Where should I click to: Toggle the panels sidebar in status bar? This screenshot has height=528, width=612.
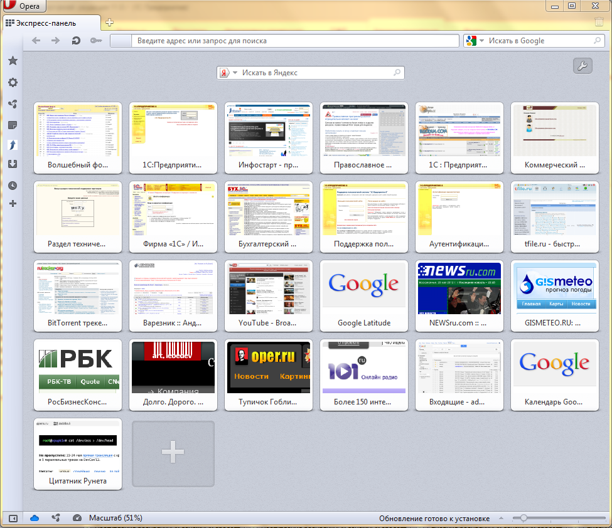[13, 518]
